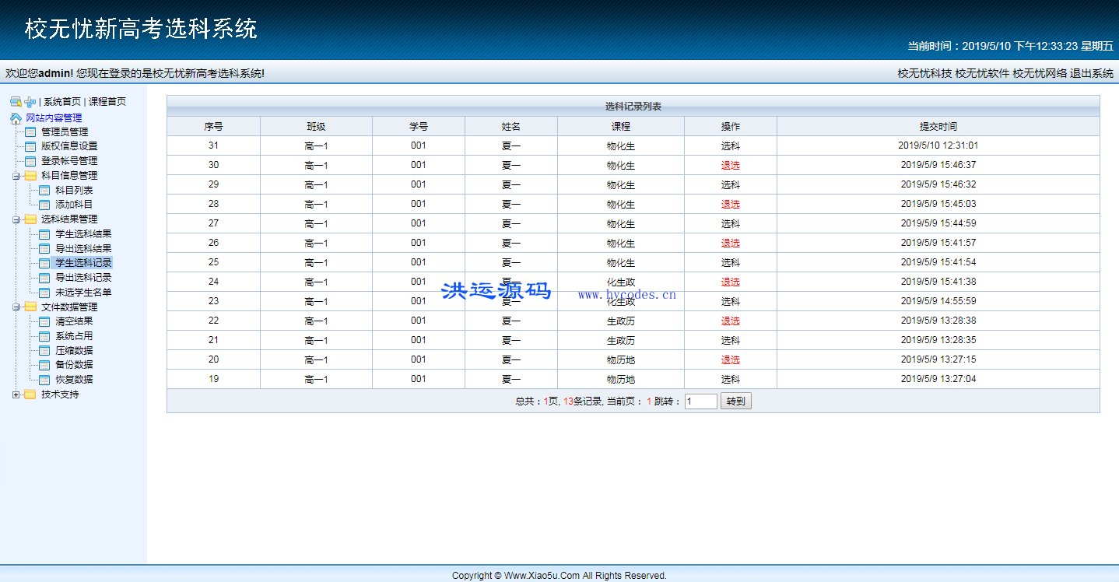
Task: Open 系统首页 link
Action: [62, 102]
